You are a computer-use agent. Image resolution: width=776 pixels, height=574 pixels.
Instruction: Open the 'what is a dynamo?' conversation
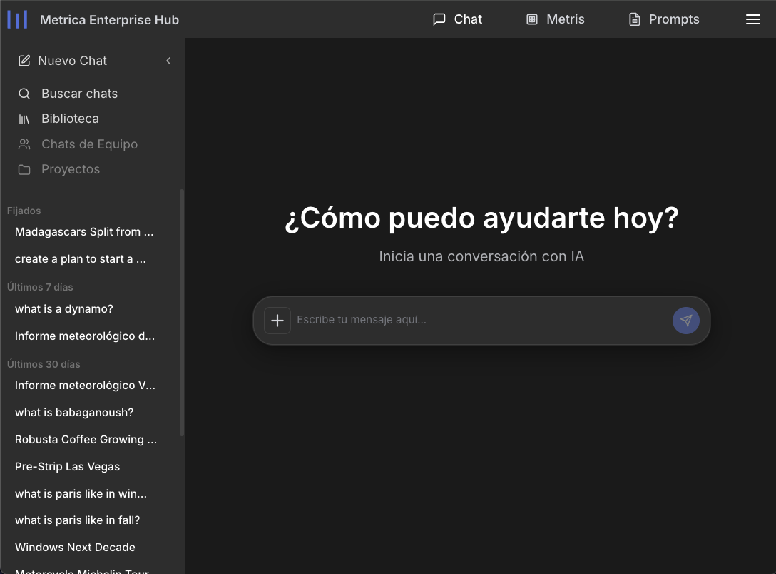pos(64,308)
